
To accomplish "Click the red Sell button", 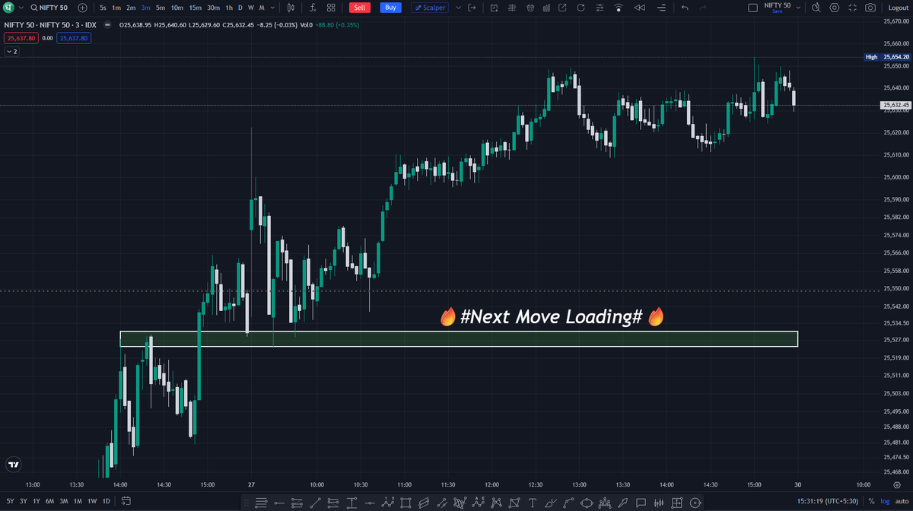I will (360, 8).
